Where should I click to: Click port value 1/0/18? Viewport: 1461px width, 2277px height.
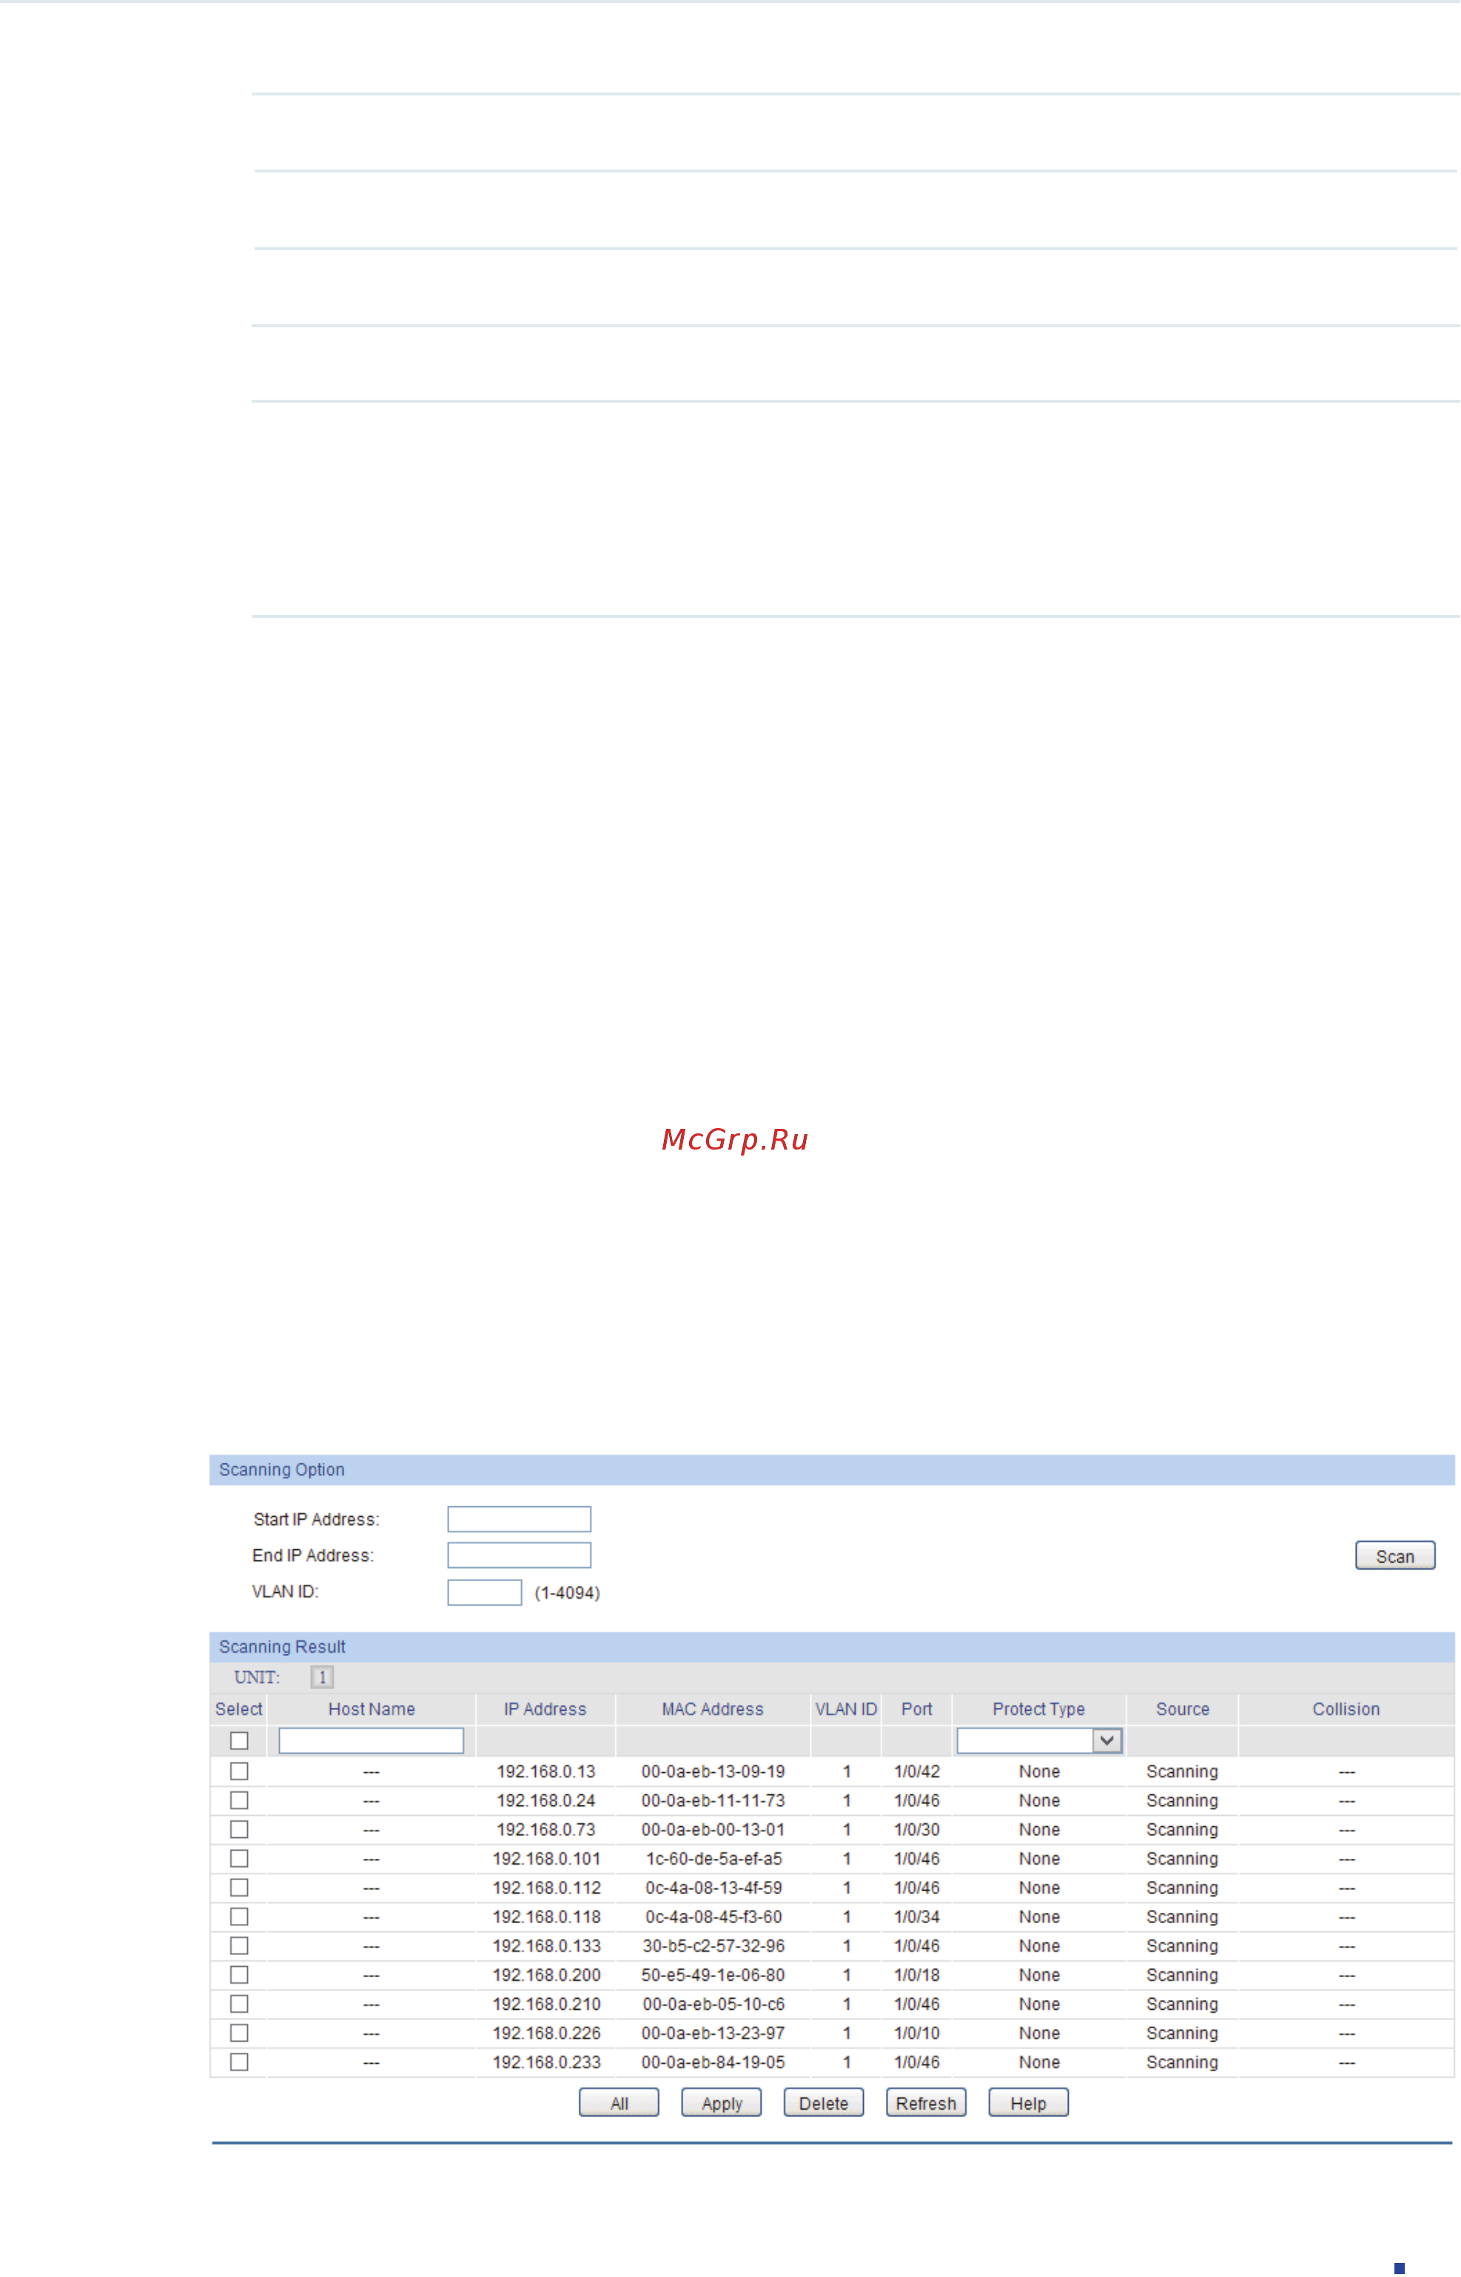(x=916, y=1974)
